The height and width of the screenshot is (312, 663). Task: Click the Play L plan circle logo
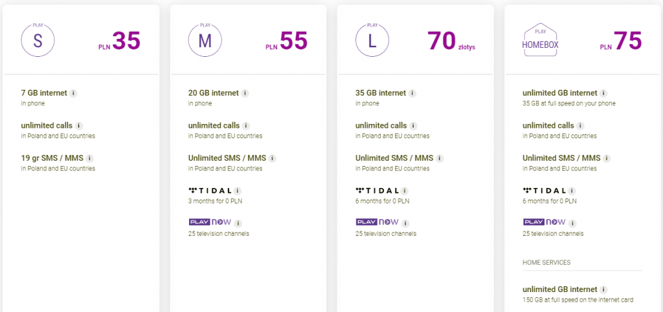coord(372,41)
